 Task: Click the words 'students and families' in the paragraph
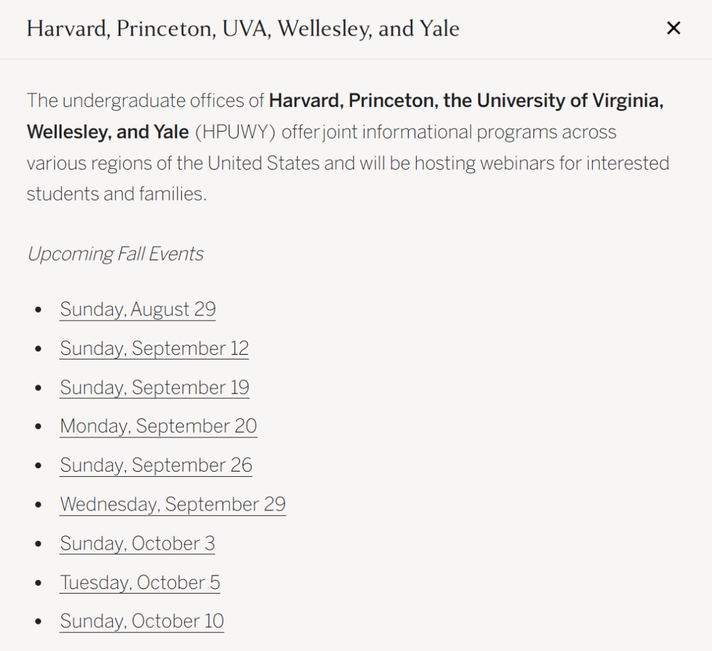point(115,194)
